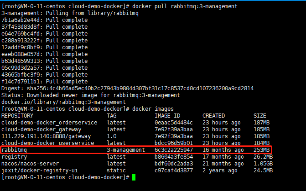The height and width of the screenshot is (191, 306).
Task: Click repository cloud-demo-docker_gateway
Action: (x=41, y=129)
